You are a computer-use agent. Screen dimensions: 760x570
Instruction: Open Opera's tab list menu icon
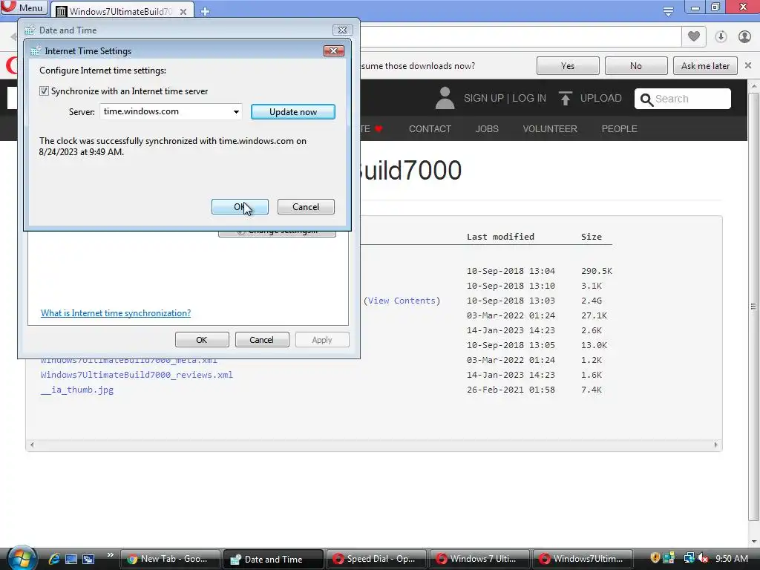click(x=668, y=10)
